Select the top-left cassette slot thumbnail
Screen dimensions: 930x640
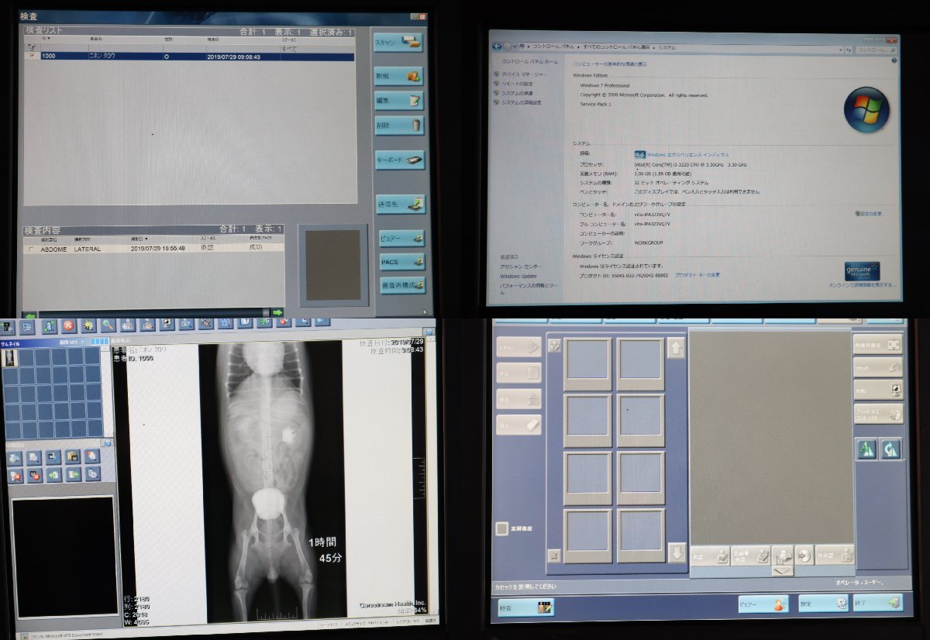pyautogui.click(x=587, y=363)
